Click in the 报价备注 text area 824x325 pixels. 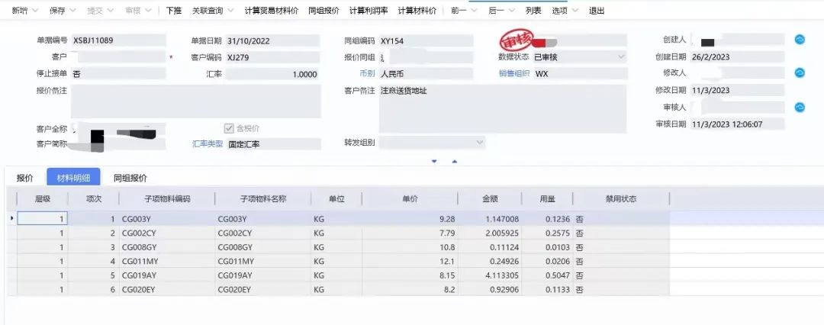coord(195,101)
